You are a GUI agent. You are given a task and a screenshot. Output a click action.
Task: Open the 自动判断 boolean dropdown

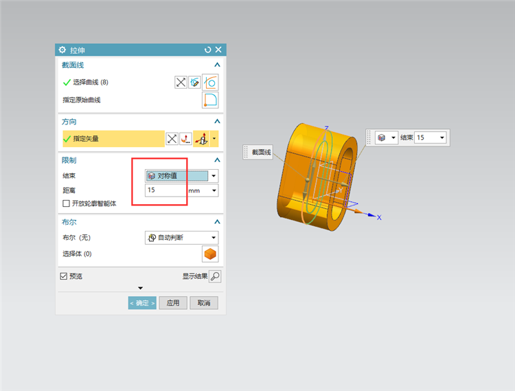click(182, 238)
